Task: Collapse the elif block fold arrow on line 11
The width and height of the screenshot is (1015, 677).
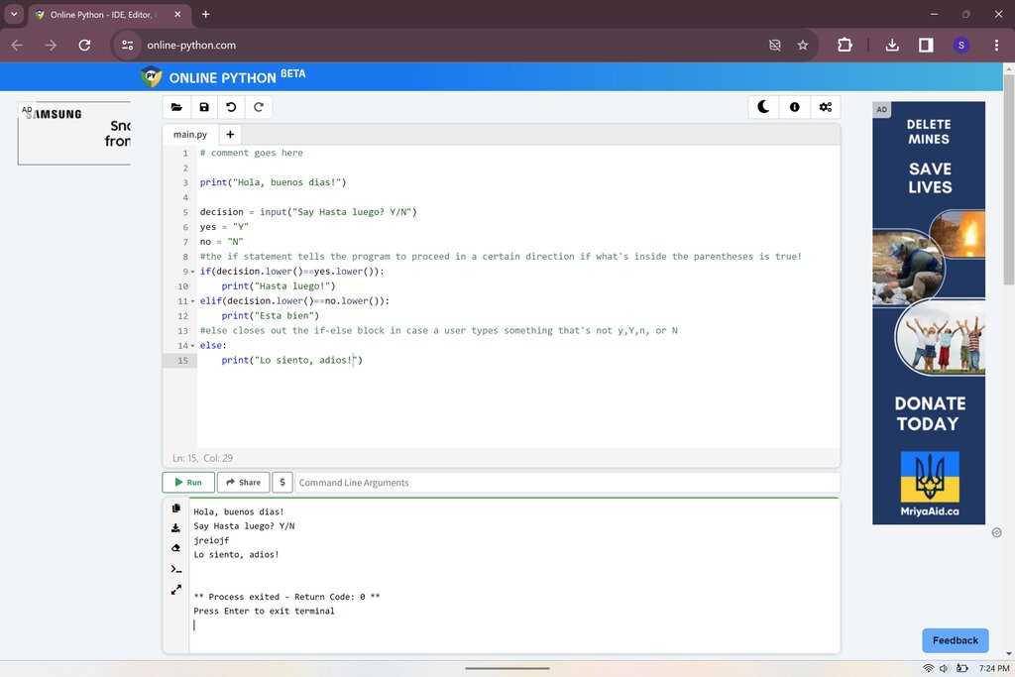Action: click(x=192, y=301)
